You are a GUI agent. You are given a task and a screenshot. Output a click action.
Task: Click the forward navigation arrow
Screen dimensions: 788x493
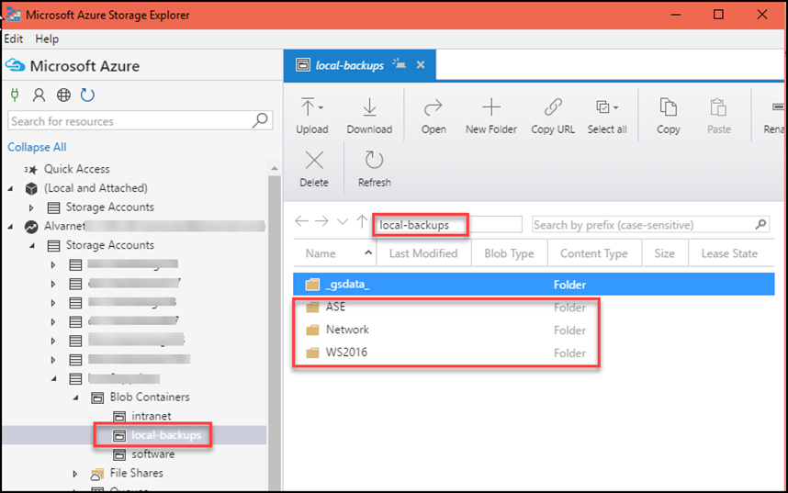click(x=321, y=221)
